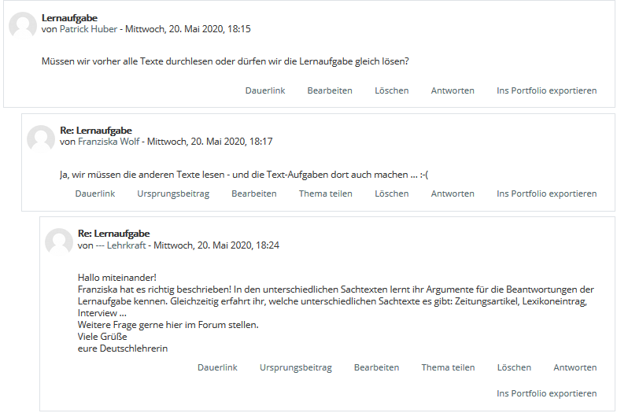Image resolution: width=617 pixels, height=413 pixels.
Task: Click Dauerlink on Patrick Huber's post
Action: click(x=265, y=90)
